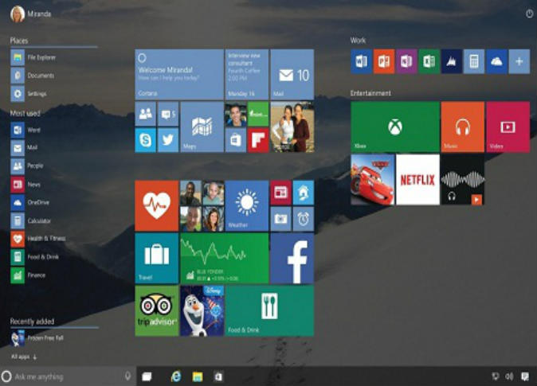Open the Mail tile showing 10
The height and width of the screenshot is (386, 537).
point(292,74)
